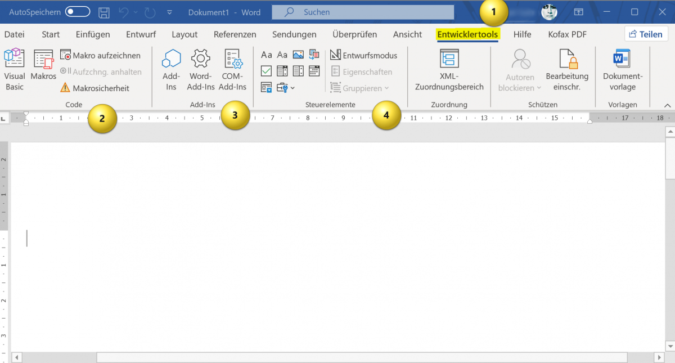Image resolution: width=675 pixels, height=363 pixels.
Task: Open the Kofax PDF tab
Action: [x=567, y=34]
